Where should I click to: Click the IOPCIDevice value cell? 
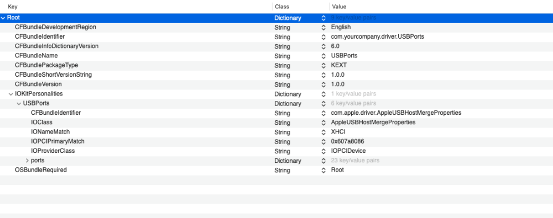tap(348, 151)
